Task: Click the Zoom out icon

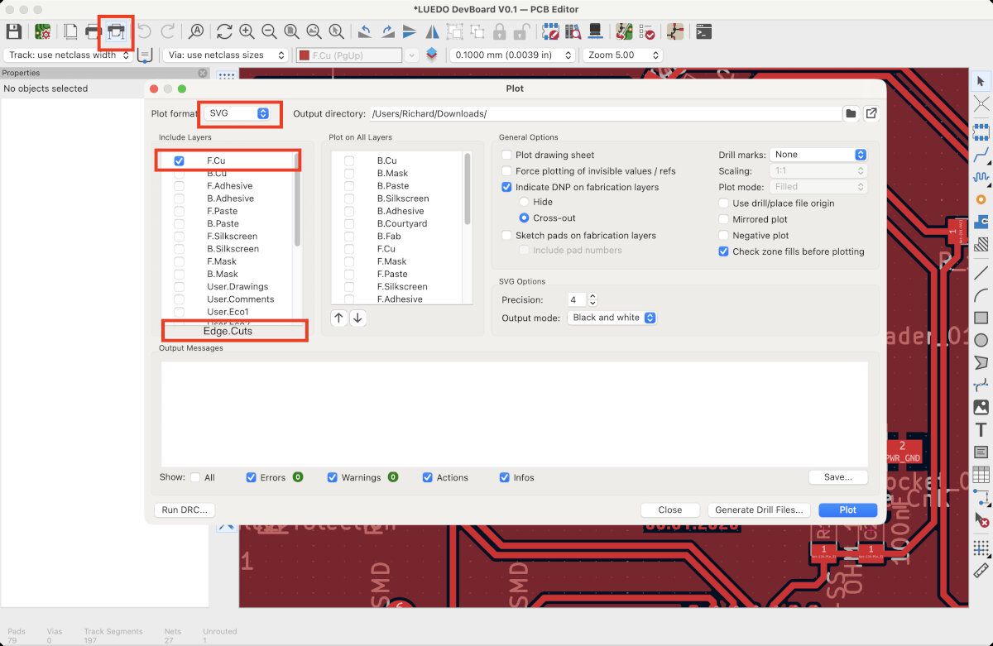Action: 269,31
